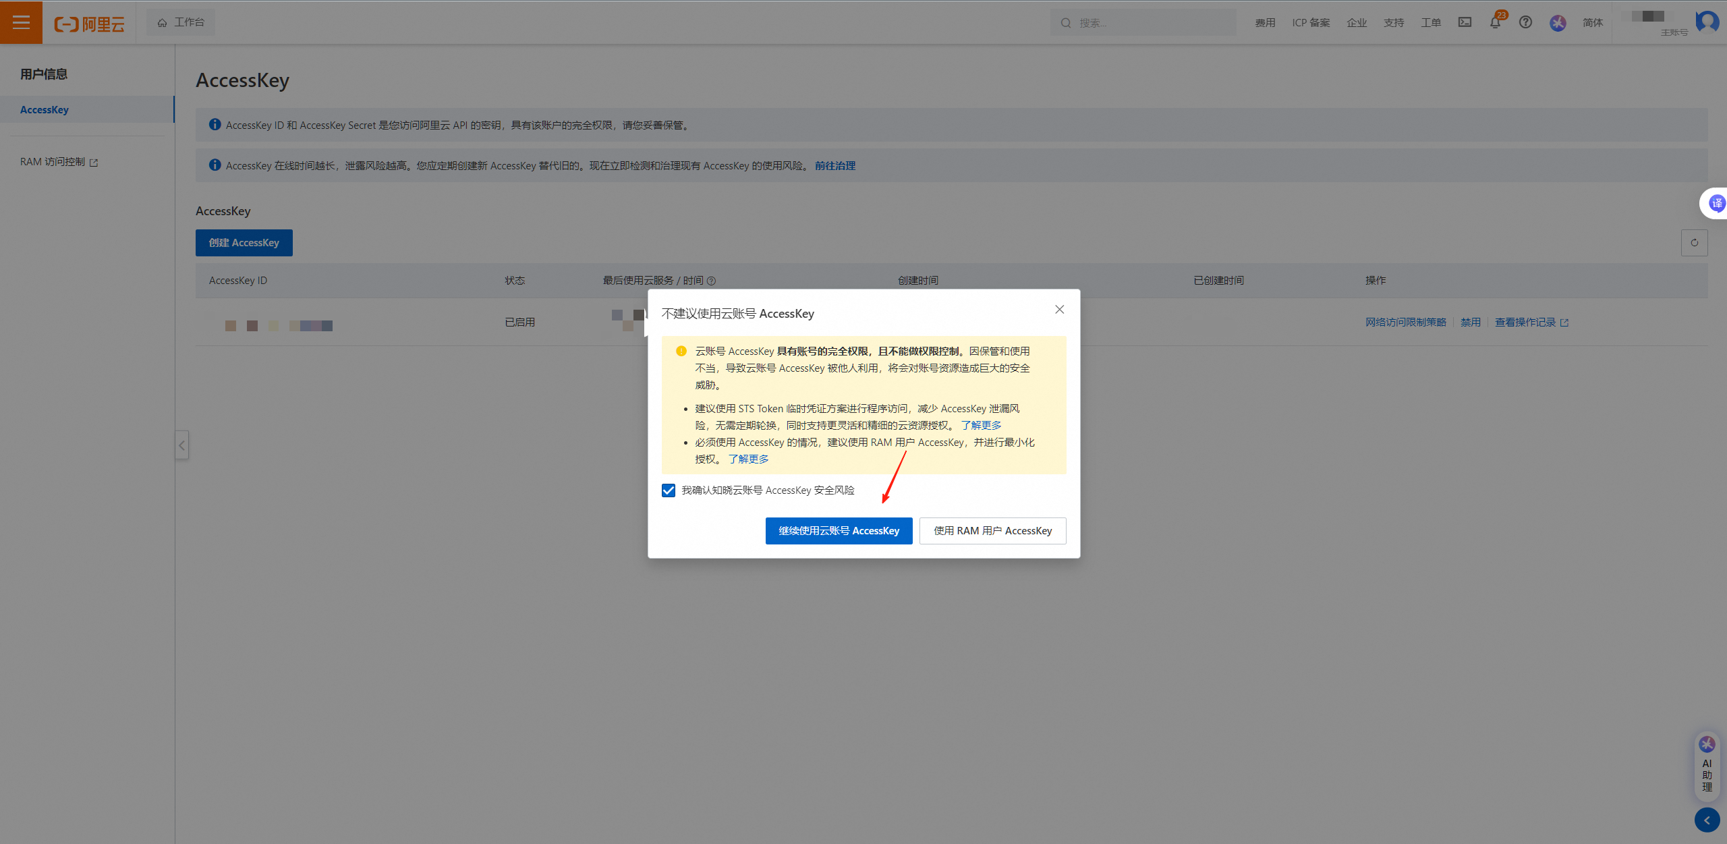Click the 已启用 status cell

click(519, 322)
